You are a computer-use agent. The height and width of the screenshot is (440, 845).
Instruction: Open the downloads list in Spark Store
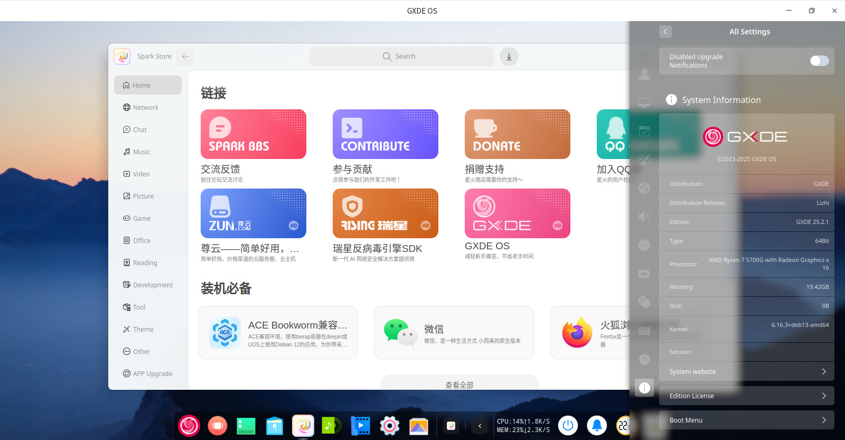point(509,57)
